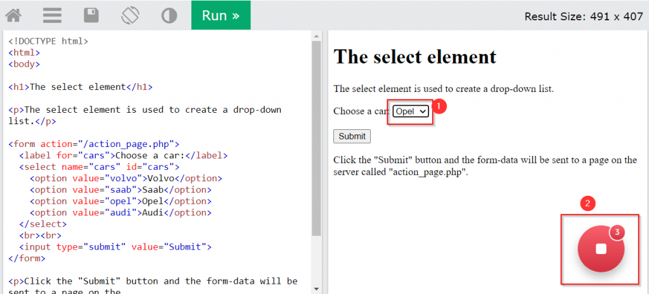649x294 pixels.
Task: Click the Opel option code line
Action: tap(121, 201)
